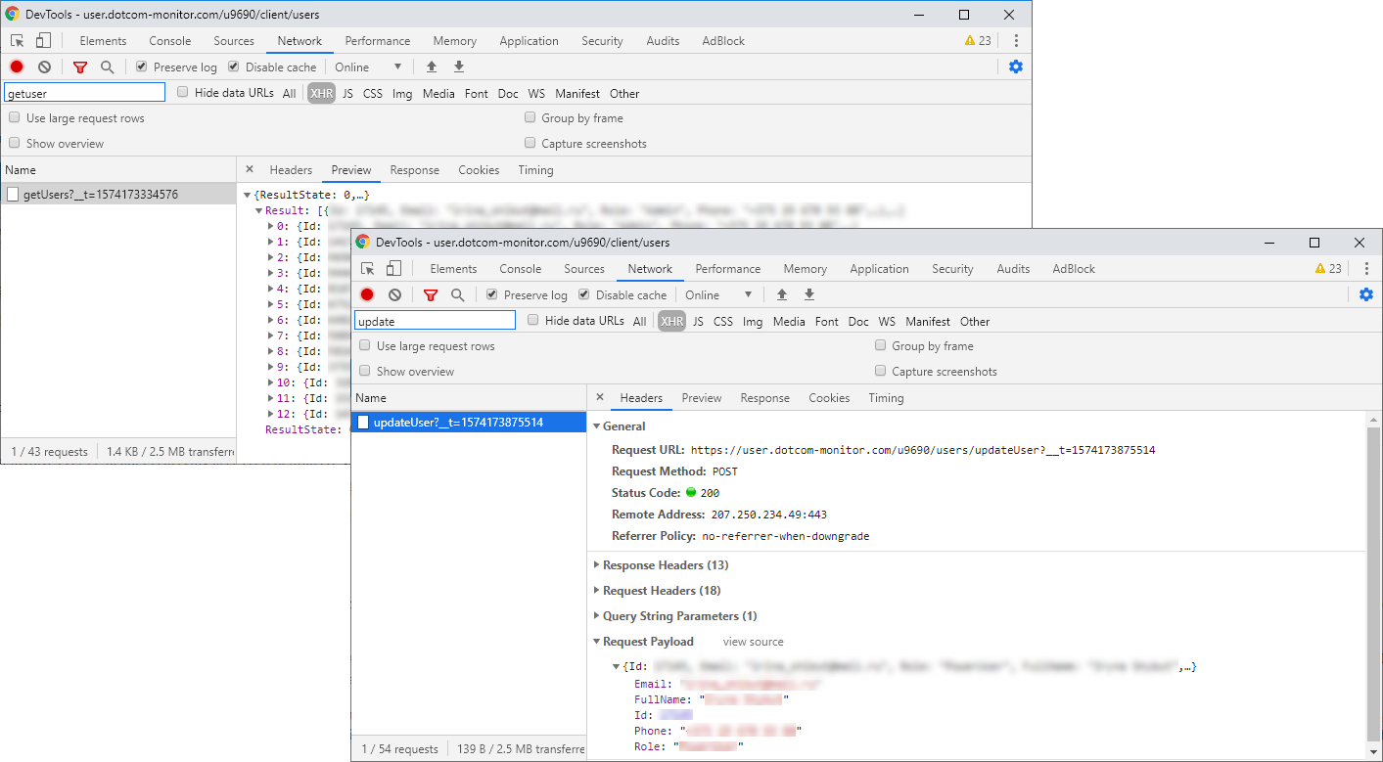Close details pane X in back window
This screenshot has height=762, width=1383.
[250, 169]
